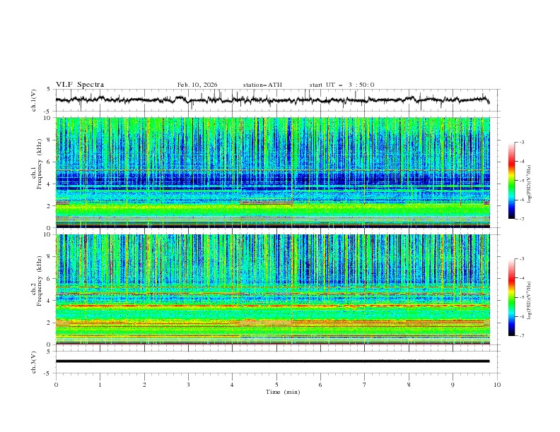Select the 0 minute tick on time axis
Image resolution: width=560 pixels, height=432 pixels.
point(56,385)
